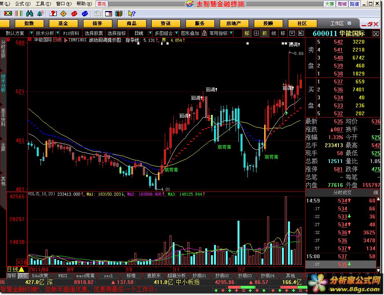
Task: Click the indicator marker before 华能国际日线
Action: pyautogui.click(x=30, y=39)
